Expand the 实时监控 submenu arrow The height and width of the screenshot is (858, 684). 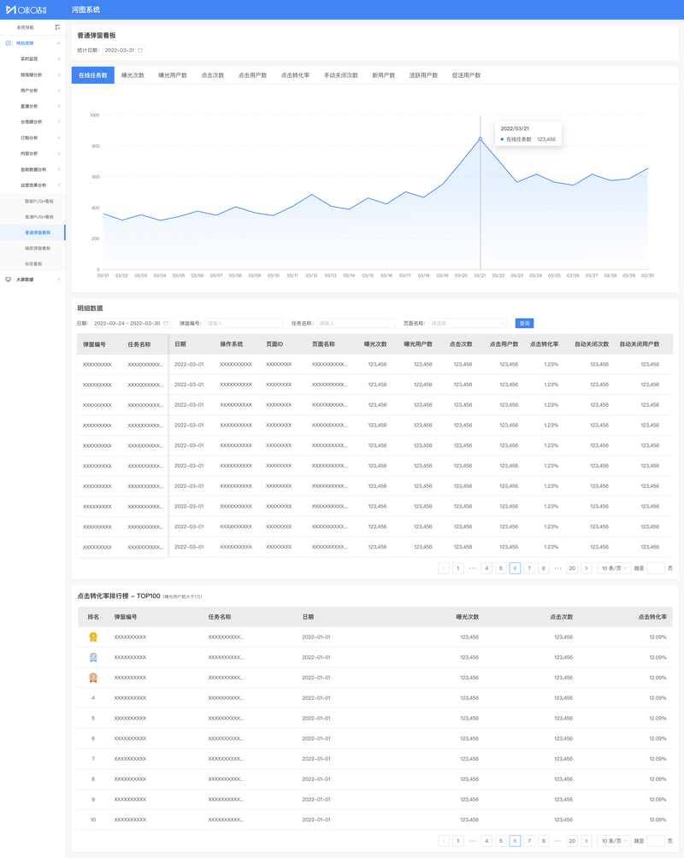click(x=59, y=59)
